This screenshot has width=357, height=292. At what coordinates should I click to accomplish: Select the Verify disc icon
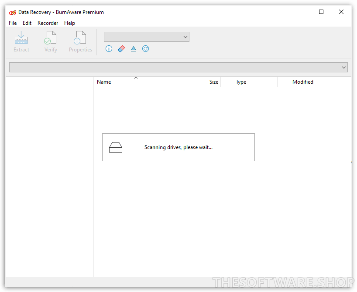50,41
